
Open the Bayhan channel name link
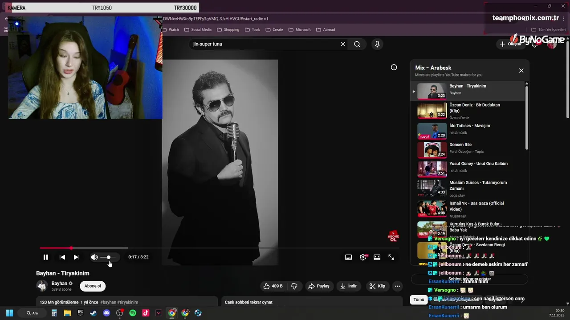59,283
